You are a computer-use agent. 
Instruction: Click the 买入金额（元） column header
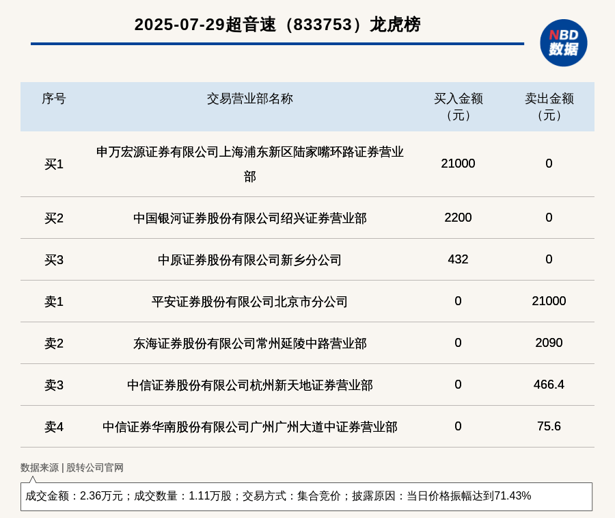tap(458, 107)
